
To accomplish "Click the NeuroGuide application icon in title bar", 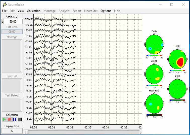I will 5,5.
